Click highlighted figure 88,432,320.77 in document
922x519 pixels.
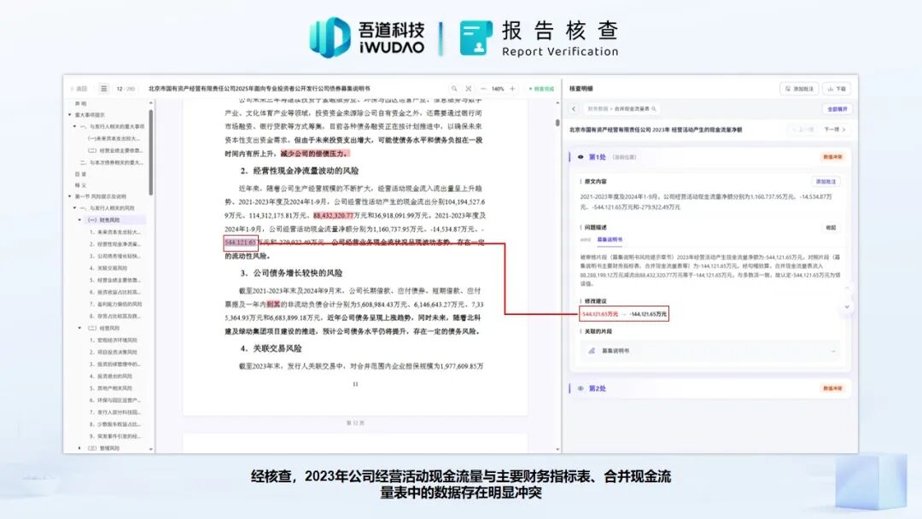(x=334, y=216)
